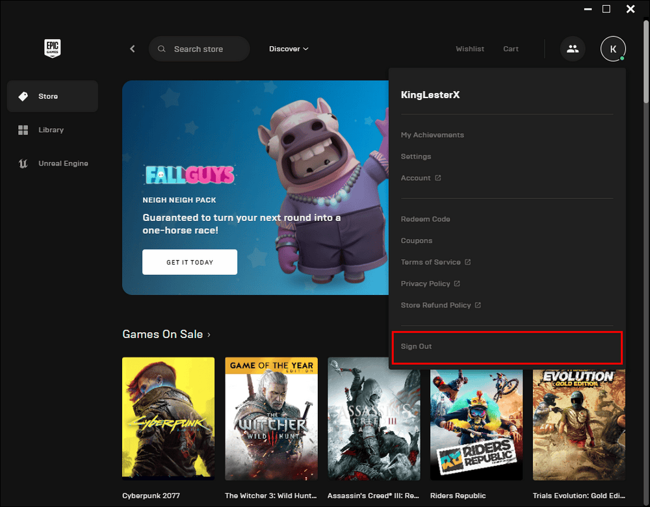The height and width of the screenshot is (507, 650).
Task: Click the back navigation chevron
Action: (132, 48)
